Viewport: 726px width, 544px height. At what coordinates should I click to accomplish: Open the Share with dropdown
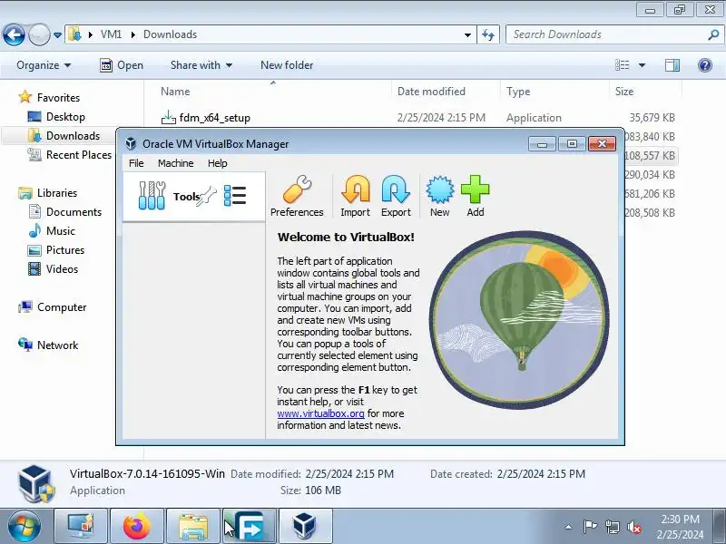(201, 65)
